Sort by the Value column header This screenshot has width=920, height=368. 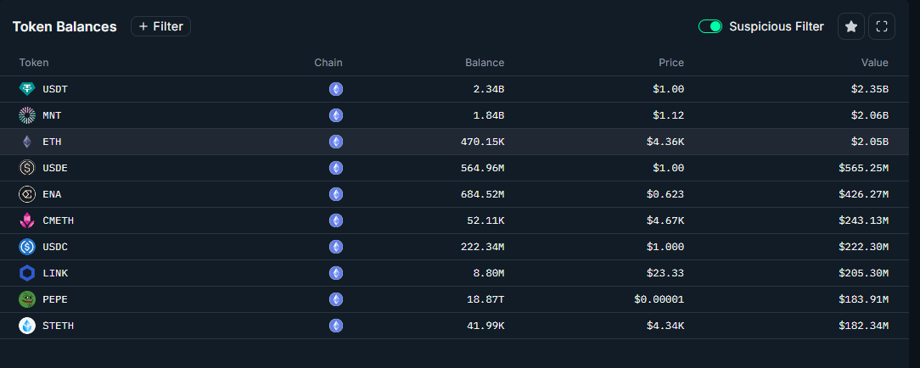point(874,63)
